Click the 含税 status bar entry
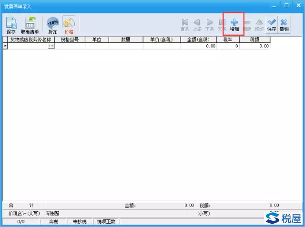This screenshot has height=227, width=305. 53,222
